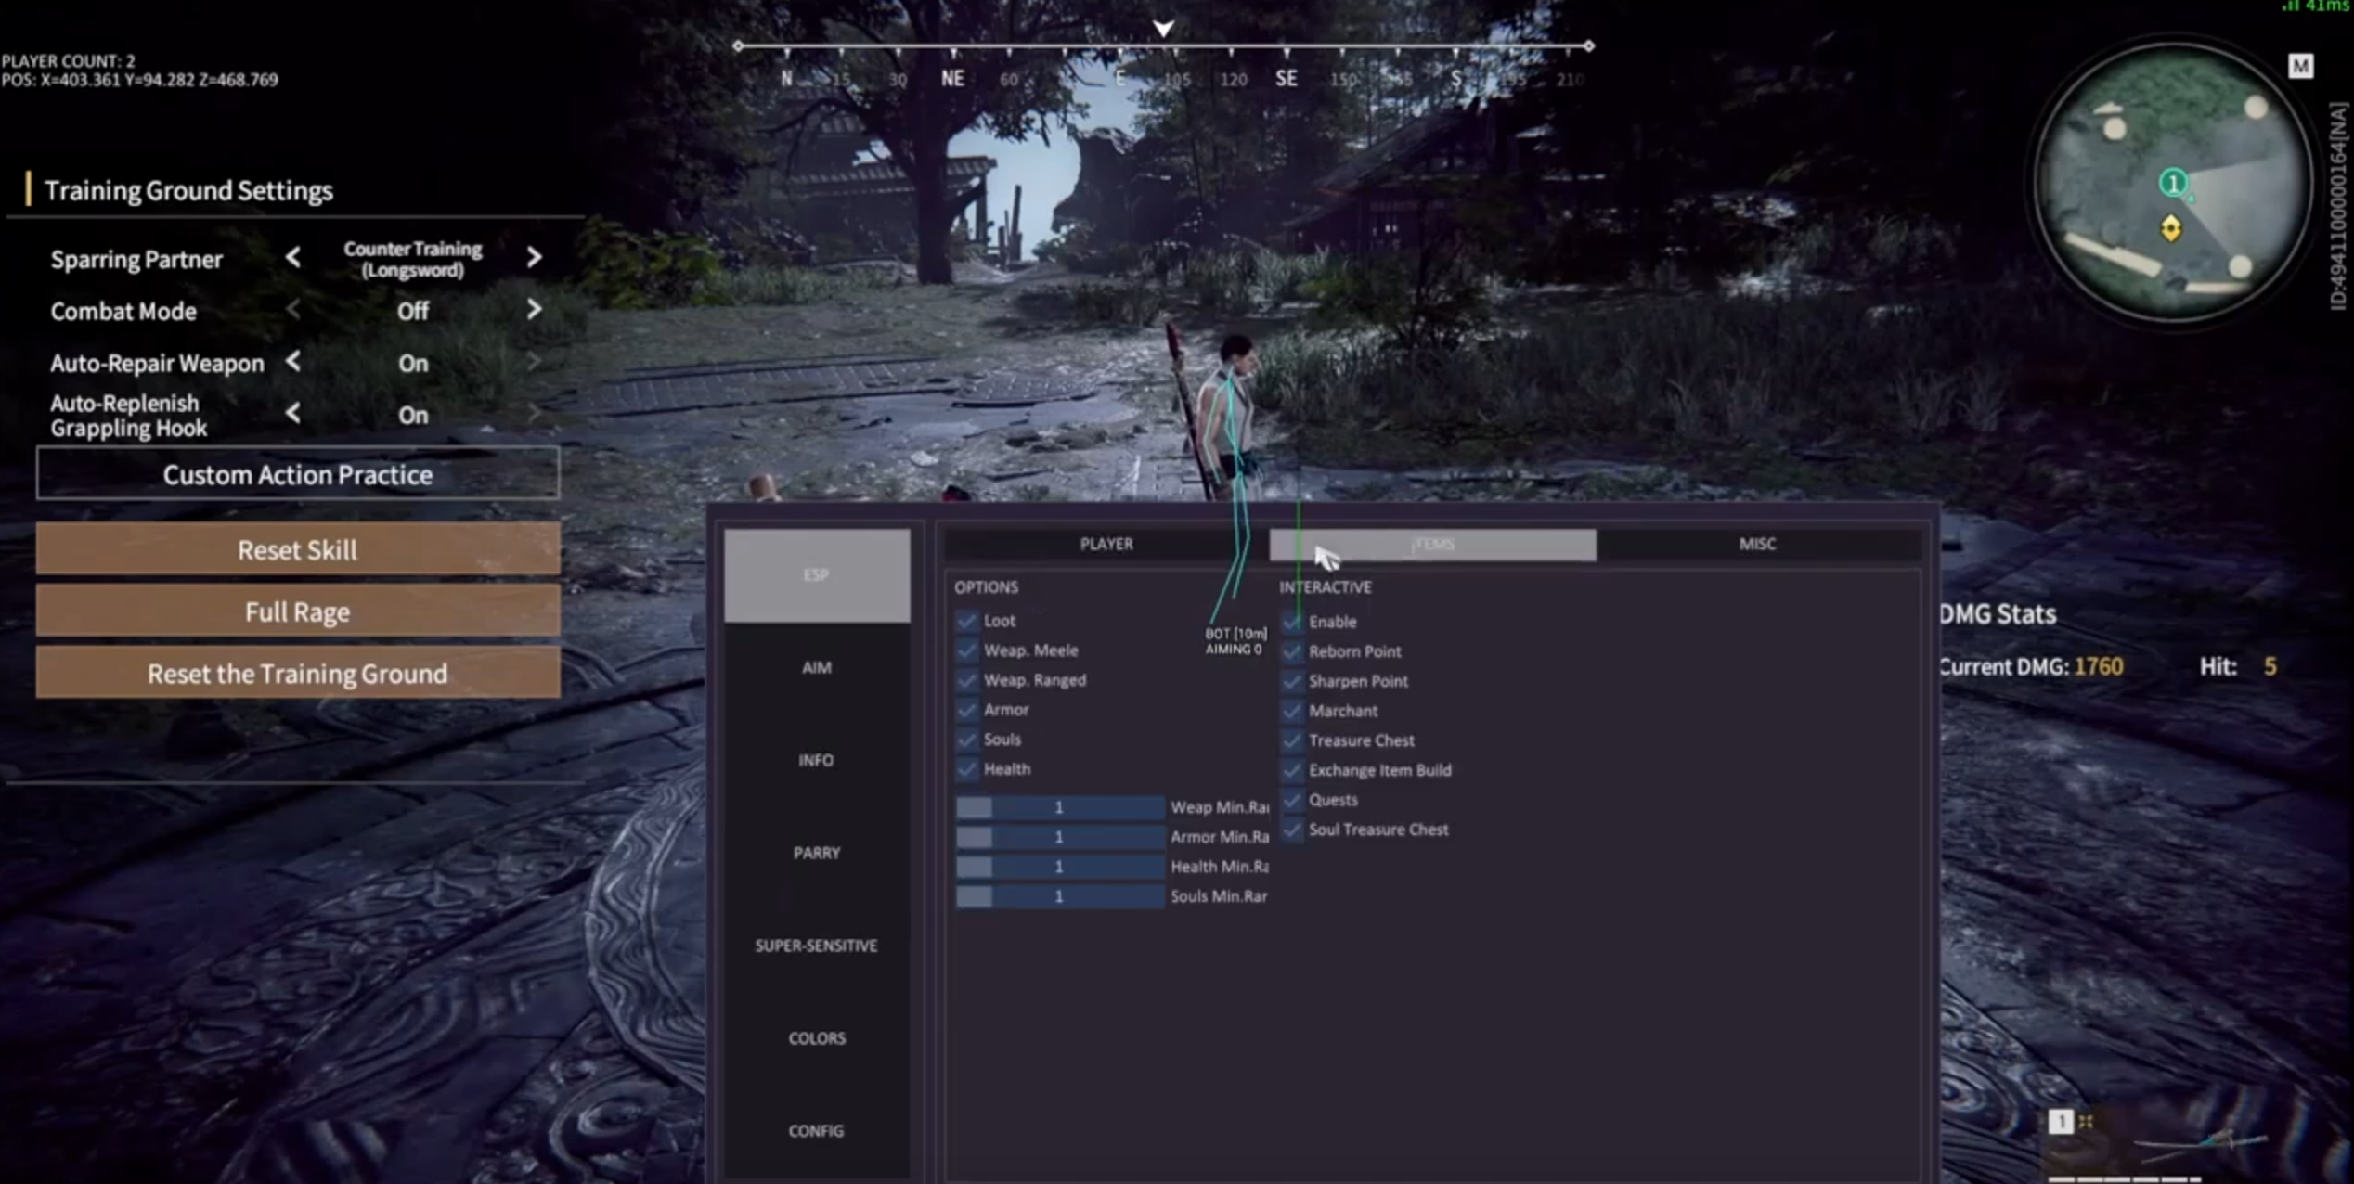Uncheck the Treasure Chest option
Image resolution: width=2354 pixels, height=1184 pixels.
point(1292,740)
